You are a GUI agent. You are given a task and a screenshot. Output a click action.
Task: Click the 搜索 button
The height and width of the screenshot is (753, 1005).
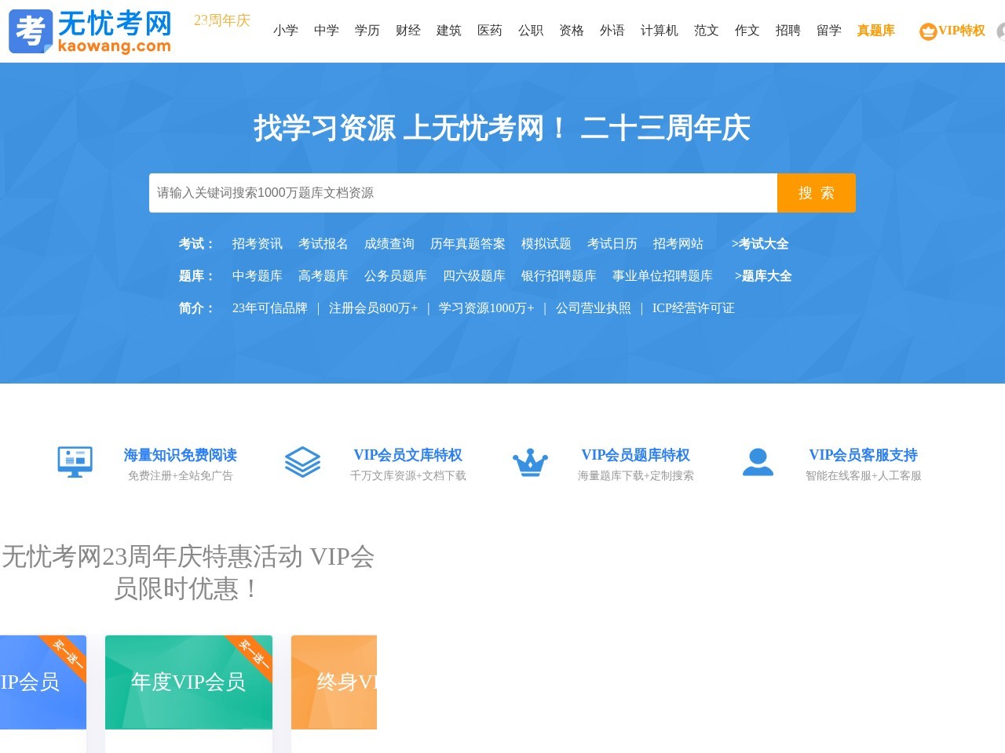pyautogui.click(x=817, y=192)
